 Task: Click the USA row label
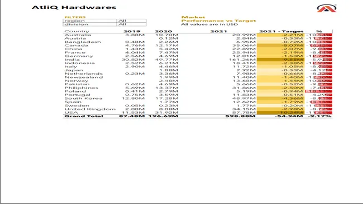pyautogui.click(x=71, y=113)
